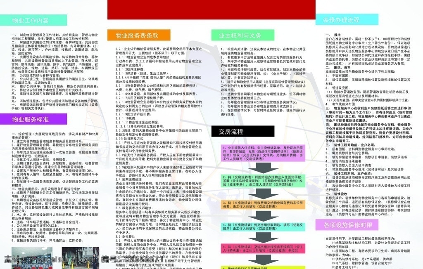Click the black 交房流程 heading

pos(243,132)
